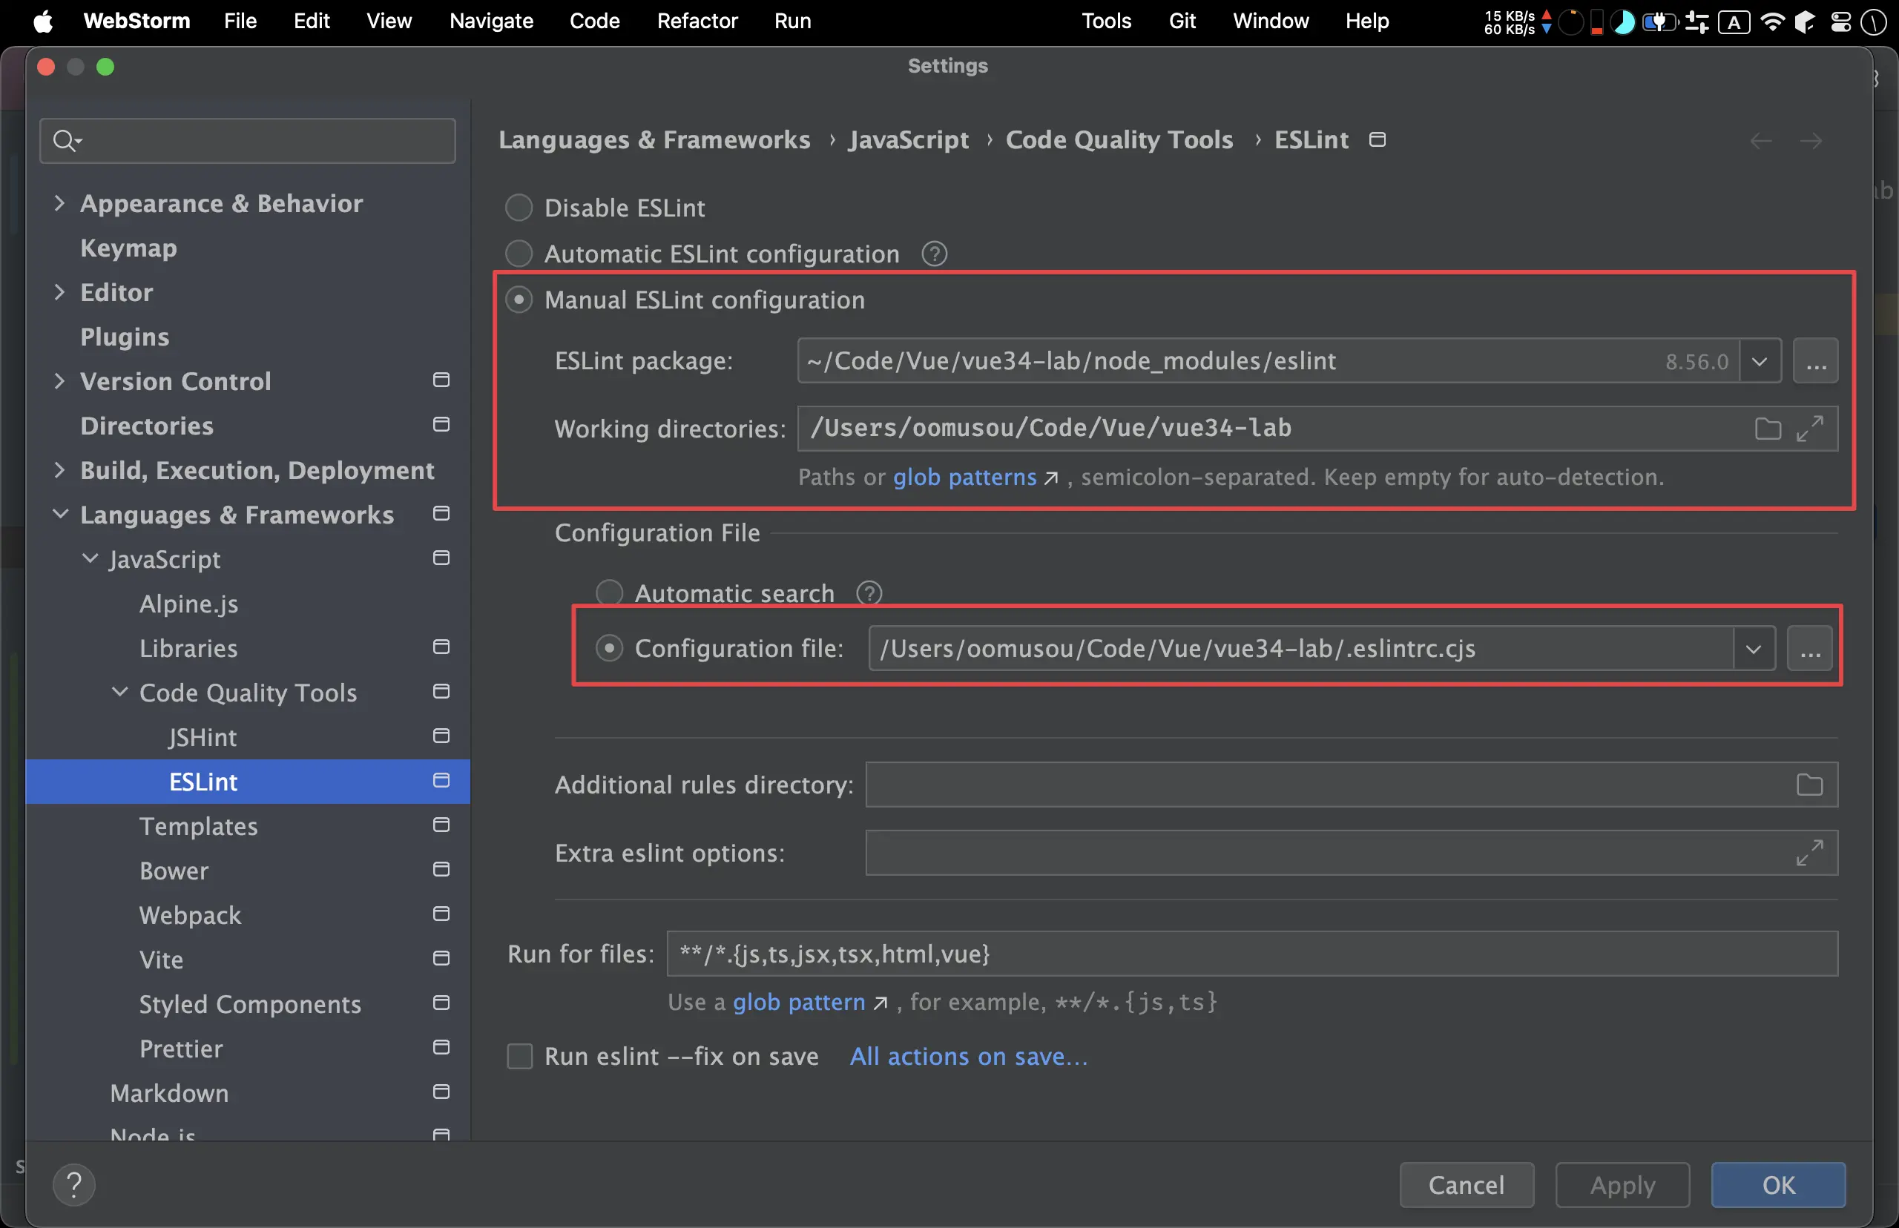Open the Tools menu

[x=1105, y=22]
